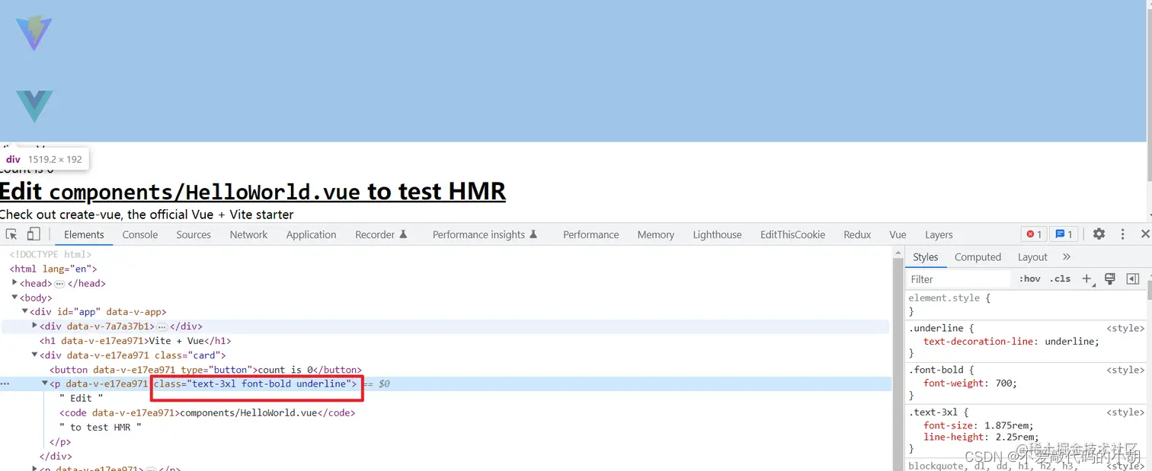Select the h1 "Vite + Vue" DOM row
Viewport: 1152px width, 471px height.
[135, 341]
